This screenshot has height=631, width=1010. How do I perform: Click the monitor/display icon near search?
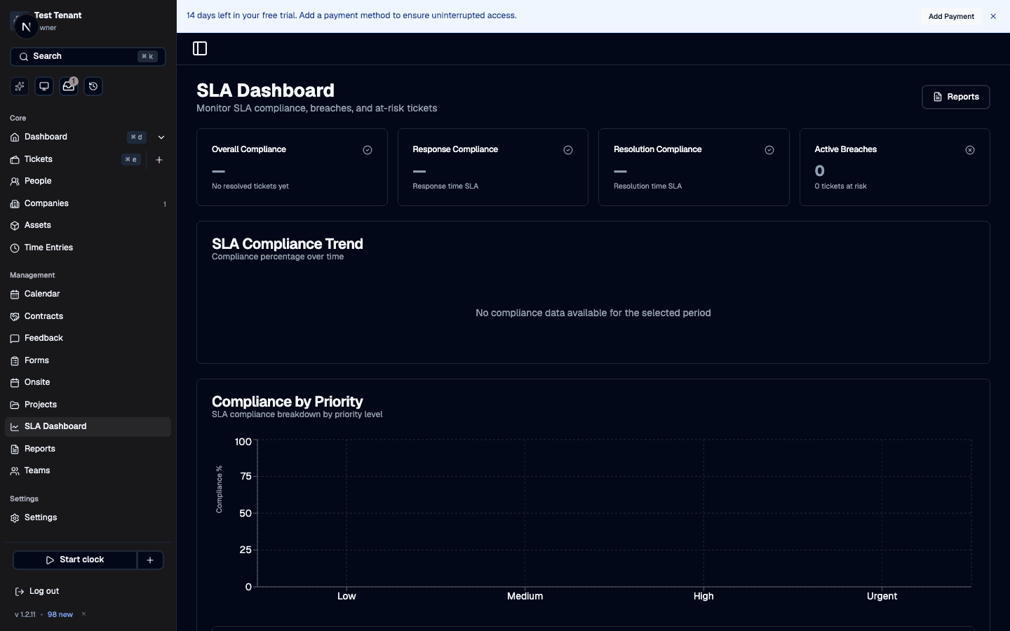pos(43,86)
